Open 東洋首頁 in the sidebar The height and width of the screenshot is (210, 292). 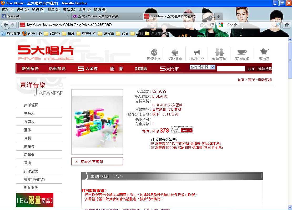click(31, 105)
